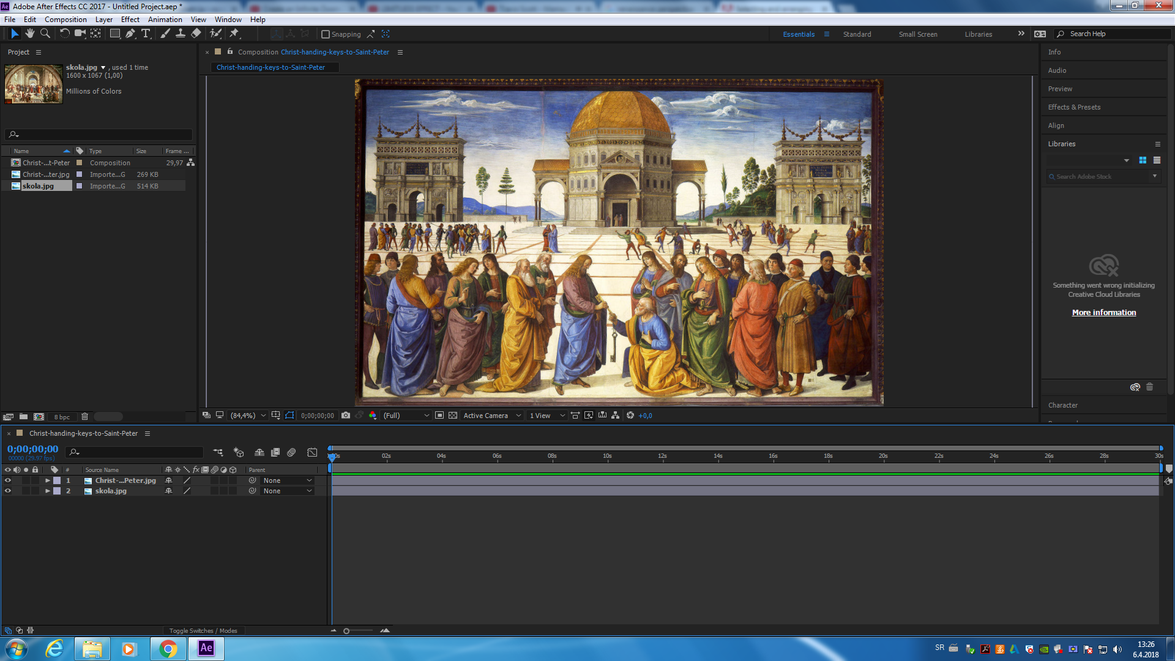Toggle the Transparency Grid button
This screenshot has height=661, width=1175.
pos(453,416)
